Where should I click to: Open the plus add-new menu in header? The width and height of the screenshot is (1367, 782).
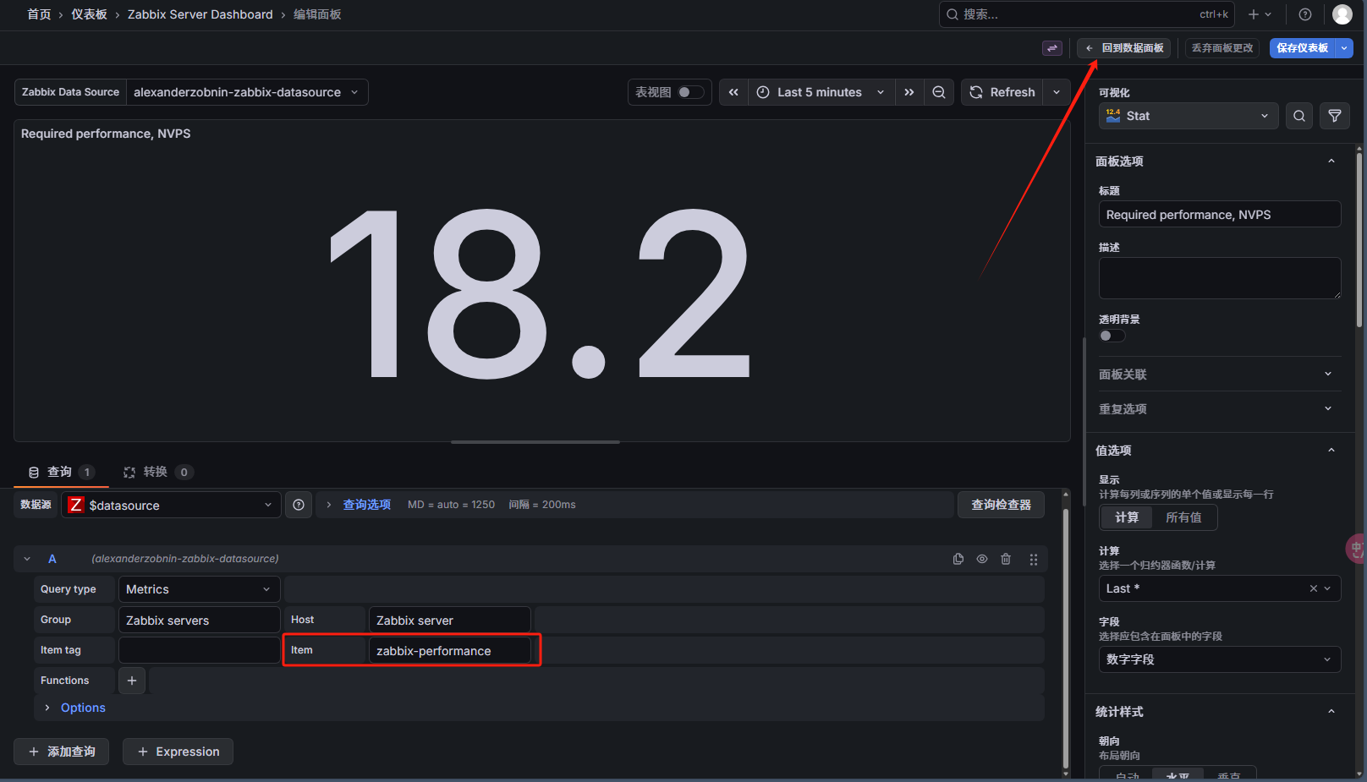[x=1260, y=14]
